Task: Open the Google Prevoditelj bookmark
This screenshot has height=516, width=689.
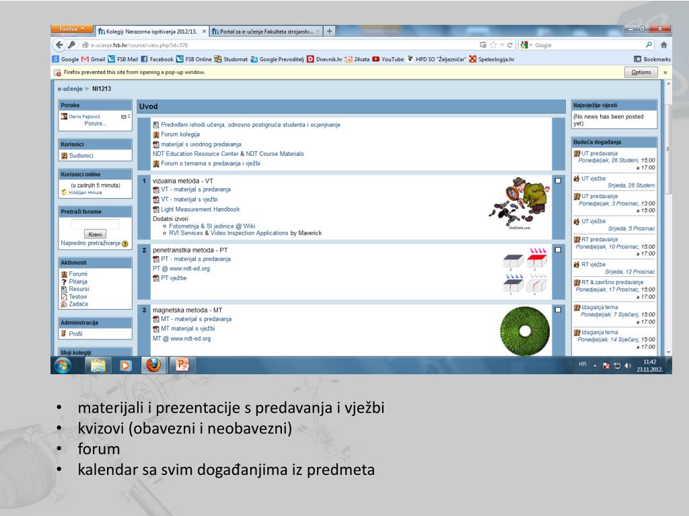Action: (277, 59)
